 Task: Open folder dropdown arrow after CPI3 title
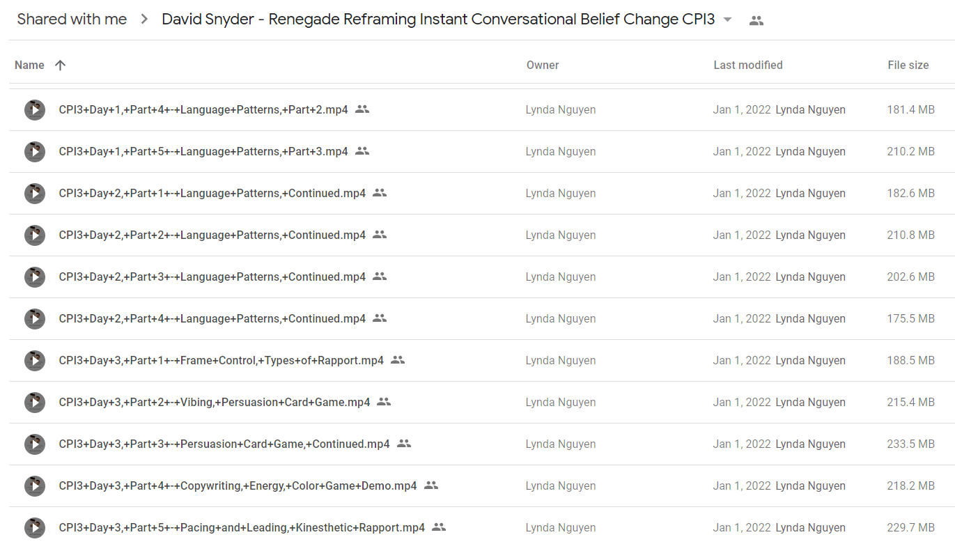coord(728,20)
